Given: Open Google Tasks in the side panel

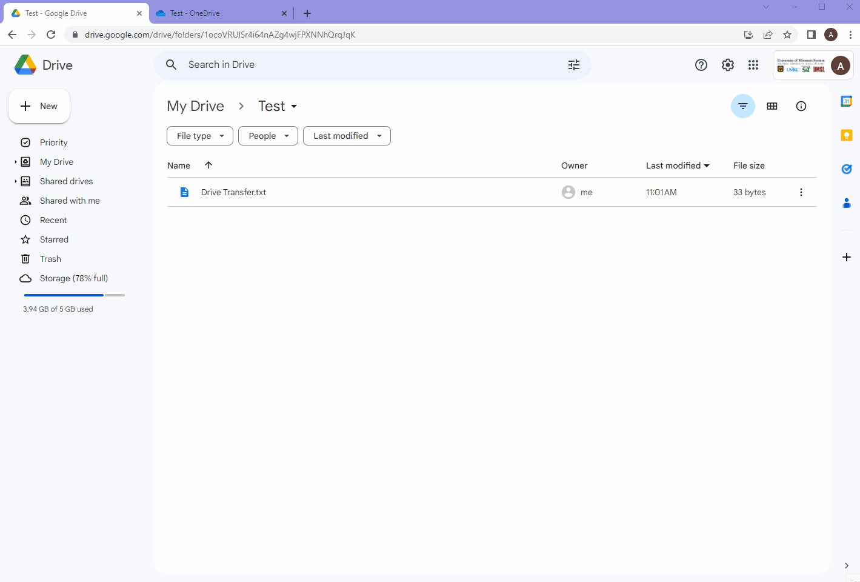Looking at the screenshot, I should tap(846, 169).
